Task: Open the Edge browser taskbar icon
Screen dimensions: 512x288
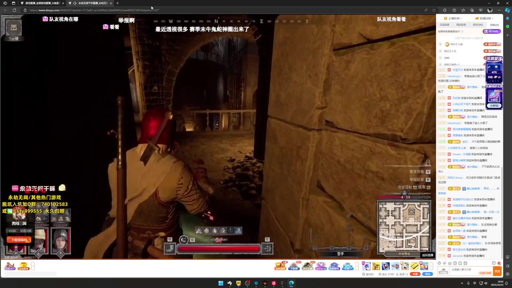Action: (291, 283)
